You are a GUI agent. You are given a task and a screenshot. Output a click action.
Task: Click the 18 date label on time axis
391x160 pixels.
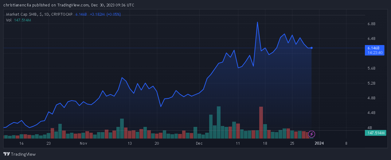point(265,143)
